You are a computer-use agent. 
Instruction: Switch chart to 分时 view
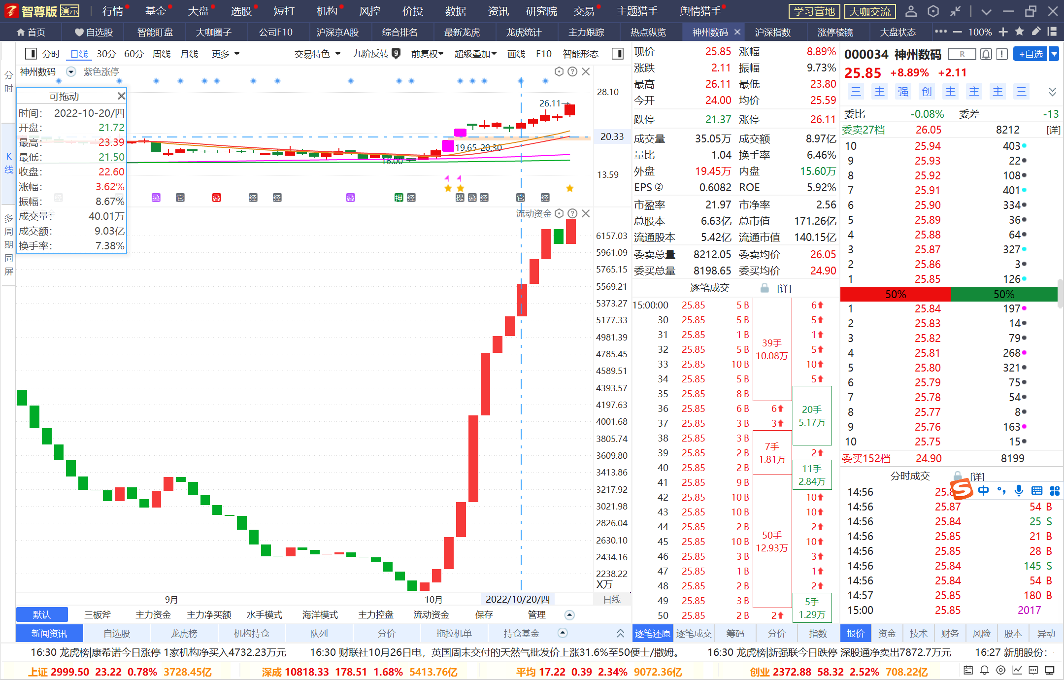pyautogui.click(x=51, y=54)
